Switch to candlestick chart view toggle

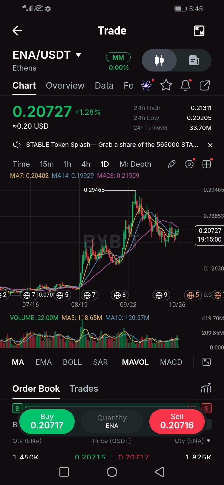[x=159, y=60]
